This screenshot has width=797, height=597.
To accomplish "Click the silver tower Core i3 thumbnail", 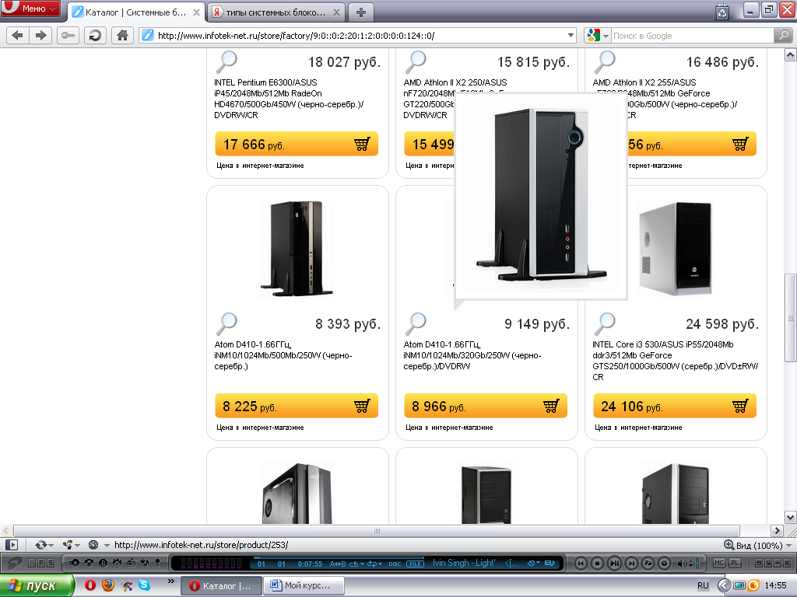I will tap(675, 249).
